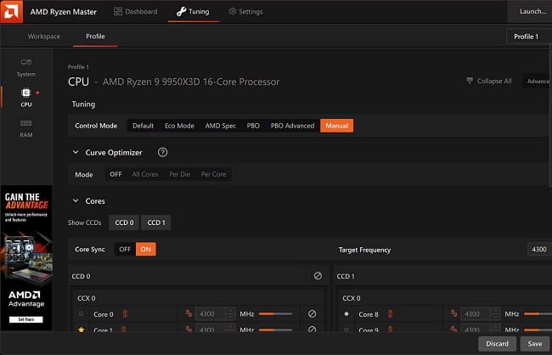
Task: Set Control Mode to PBO Advanced
Action: tap(292, 126)
